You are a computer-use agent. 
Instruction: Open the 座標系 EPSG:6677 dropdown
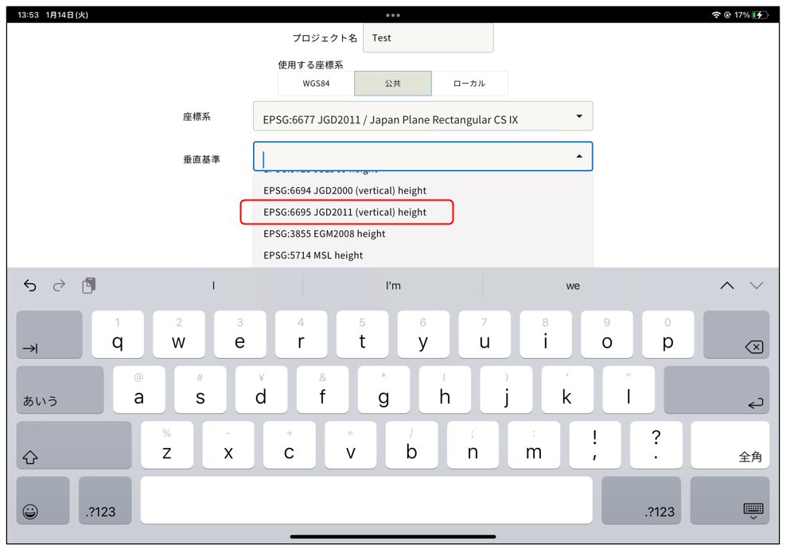422,117
